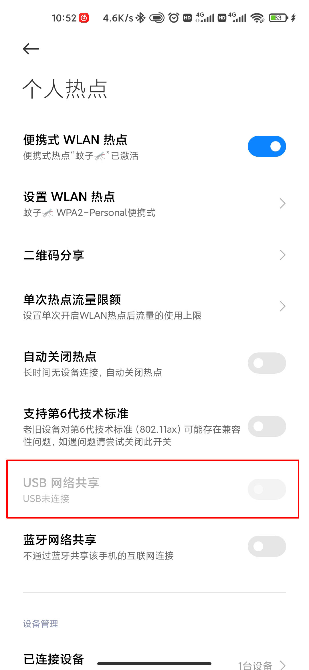309x670 pixels.
Task: Tap the Wi-Fi signal status icon
Action: (x=257, y=18)
